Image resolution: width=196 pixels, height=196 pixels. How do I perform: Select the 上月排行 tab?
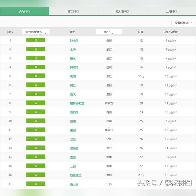pos(171,11)
